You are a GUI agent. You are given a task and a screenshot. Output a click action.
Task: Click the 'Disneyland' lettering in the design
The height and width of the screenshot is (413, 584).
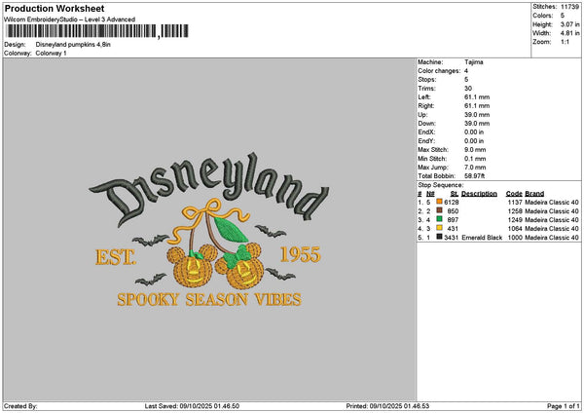pyautogui.click(x=209, y=188)
